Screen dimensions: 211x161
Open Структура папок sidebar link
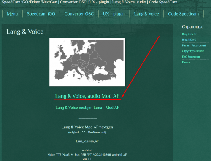coord(193,51)
